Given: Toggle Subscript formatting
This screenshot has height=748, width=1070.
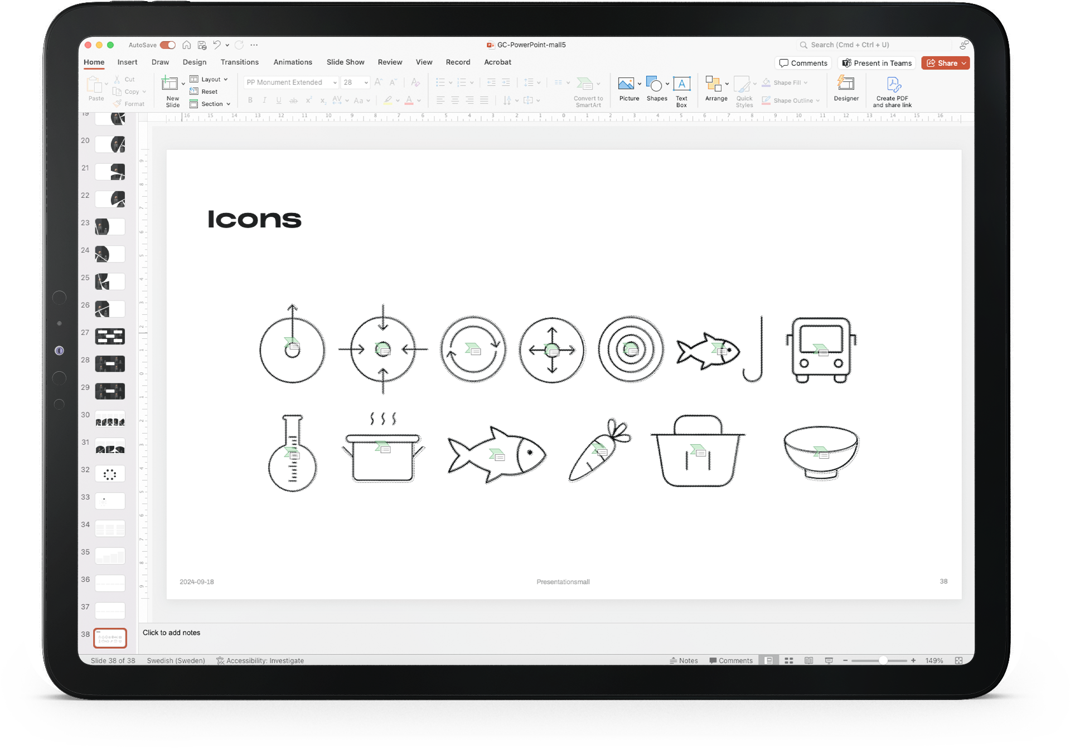Looking at the screenshot, I should [x=323, y=100].
